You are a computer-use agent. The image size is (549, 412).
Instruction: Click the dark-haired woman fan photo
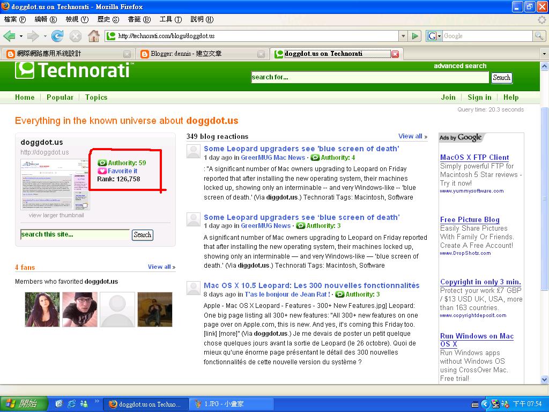[42, 310]
